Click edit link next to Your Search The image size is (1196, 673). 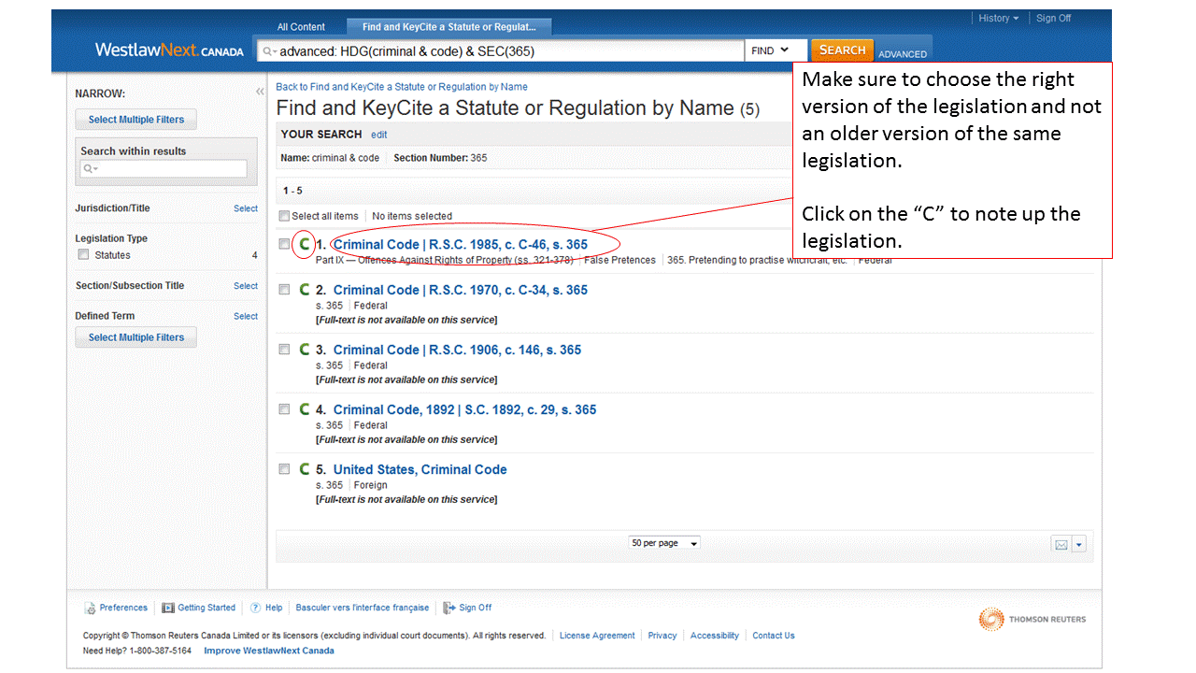point(378,135)
